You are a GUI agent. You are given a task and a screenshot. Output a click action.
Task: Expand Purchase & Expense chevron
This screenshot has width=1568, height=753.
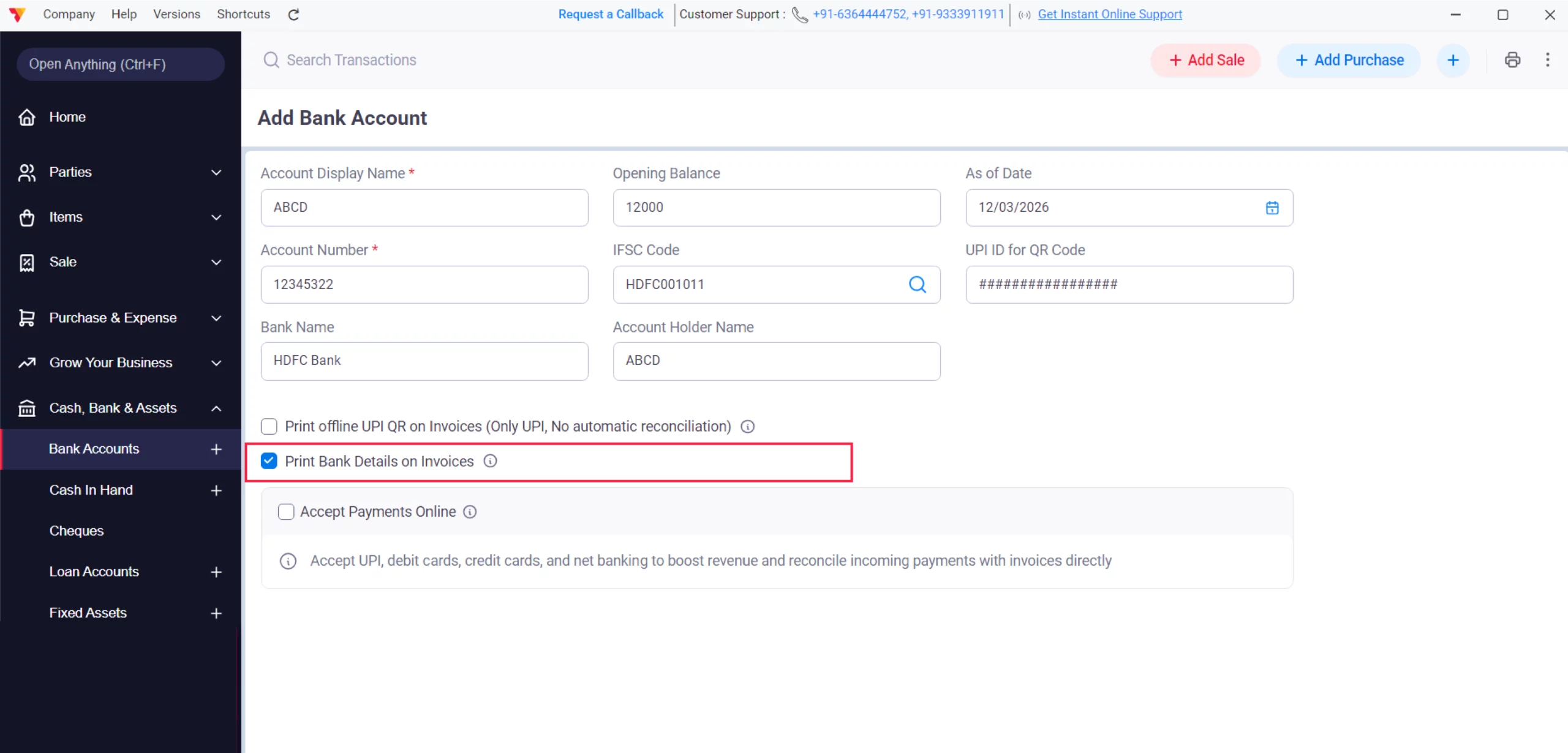click(216, 318)
